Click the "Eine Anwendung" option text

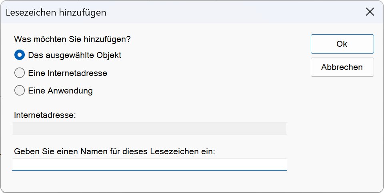pyautogui.click(x=60, y=91)
